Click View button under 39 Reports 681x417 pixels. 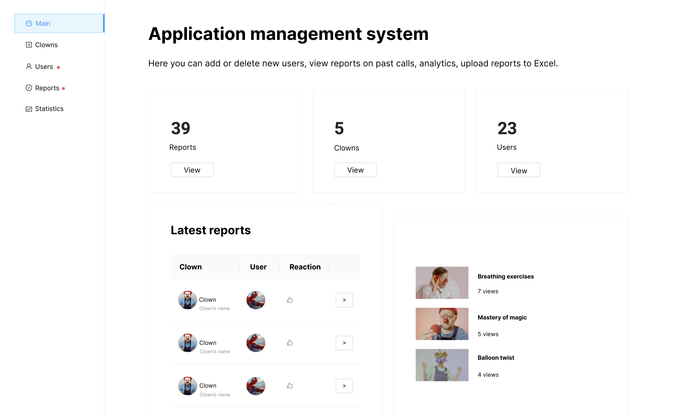[192, 170]
